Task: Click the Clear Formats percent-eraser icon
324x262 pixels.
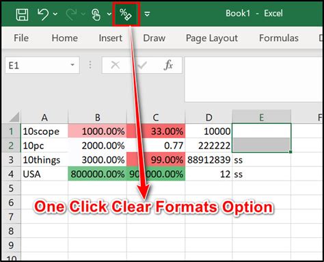Action: tap(126, 14)
